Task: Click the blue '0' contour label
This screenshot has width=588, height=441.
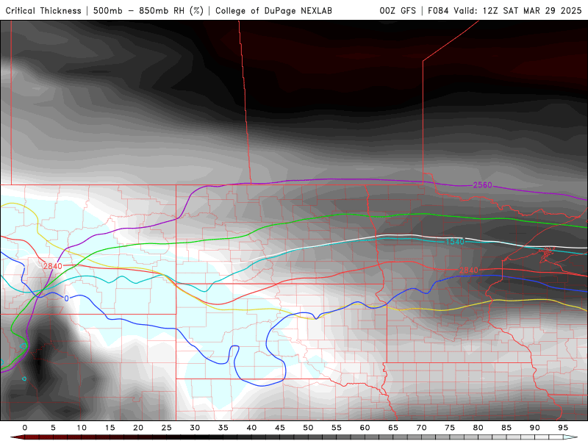Action: click(x=67, y=299)
